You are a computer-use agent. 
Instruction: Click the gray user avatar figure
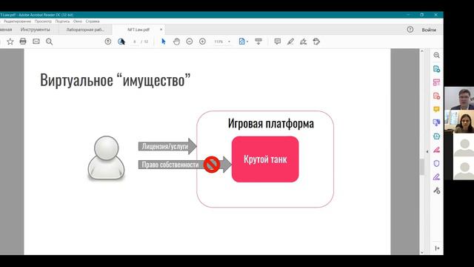(x=106, y=158)
